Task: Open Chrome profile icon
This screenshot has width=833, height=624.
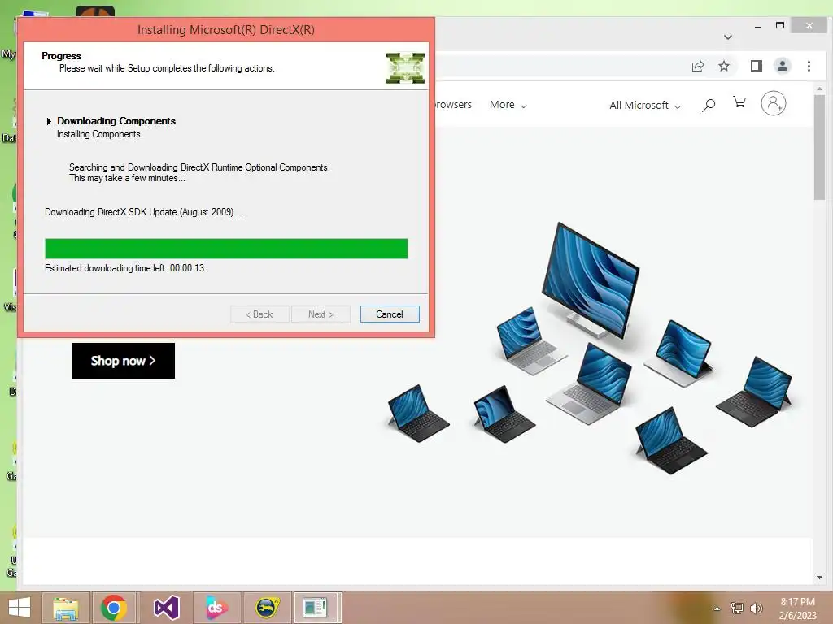Action: click(x=783, y=67)
